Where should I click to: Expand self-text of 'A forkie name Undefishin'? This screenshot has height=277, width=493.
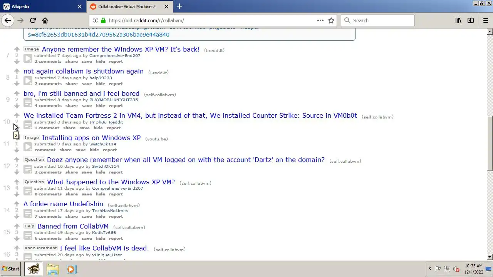tap(28, 213)
